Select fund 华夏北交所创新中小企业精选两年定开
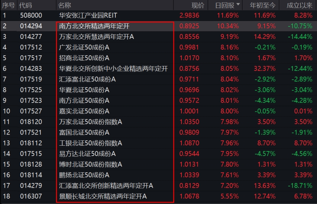The width and height of the screenshot is (317, 204). 113,69
